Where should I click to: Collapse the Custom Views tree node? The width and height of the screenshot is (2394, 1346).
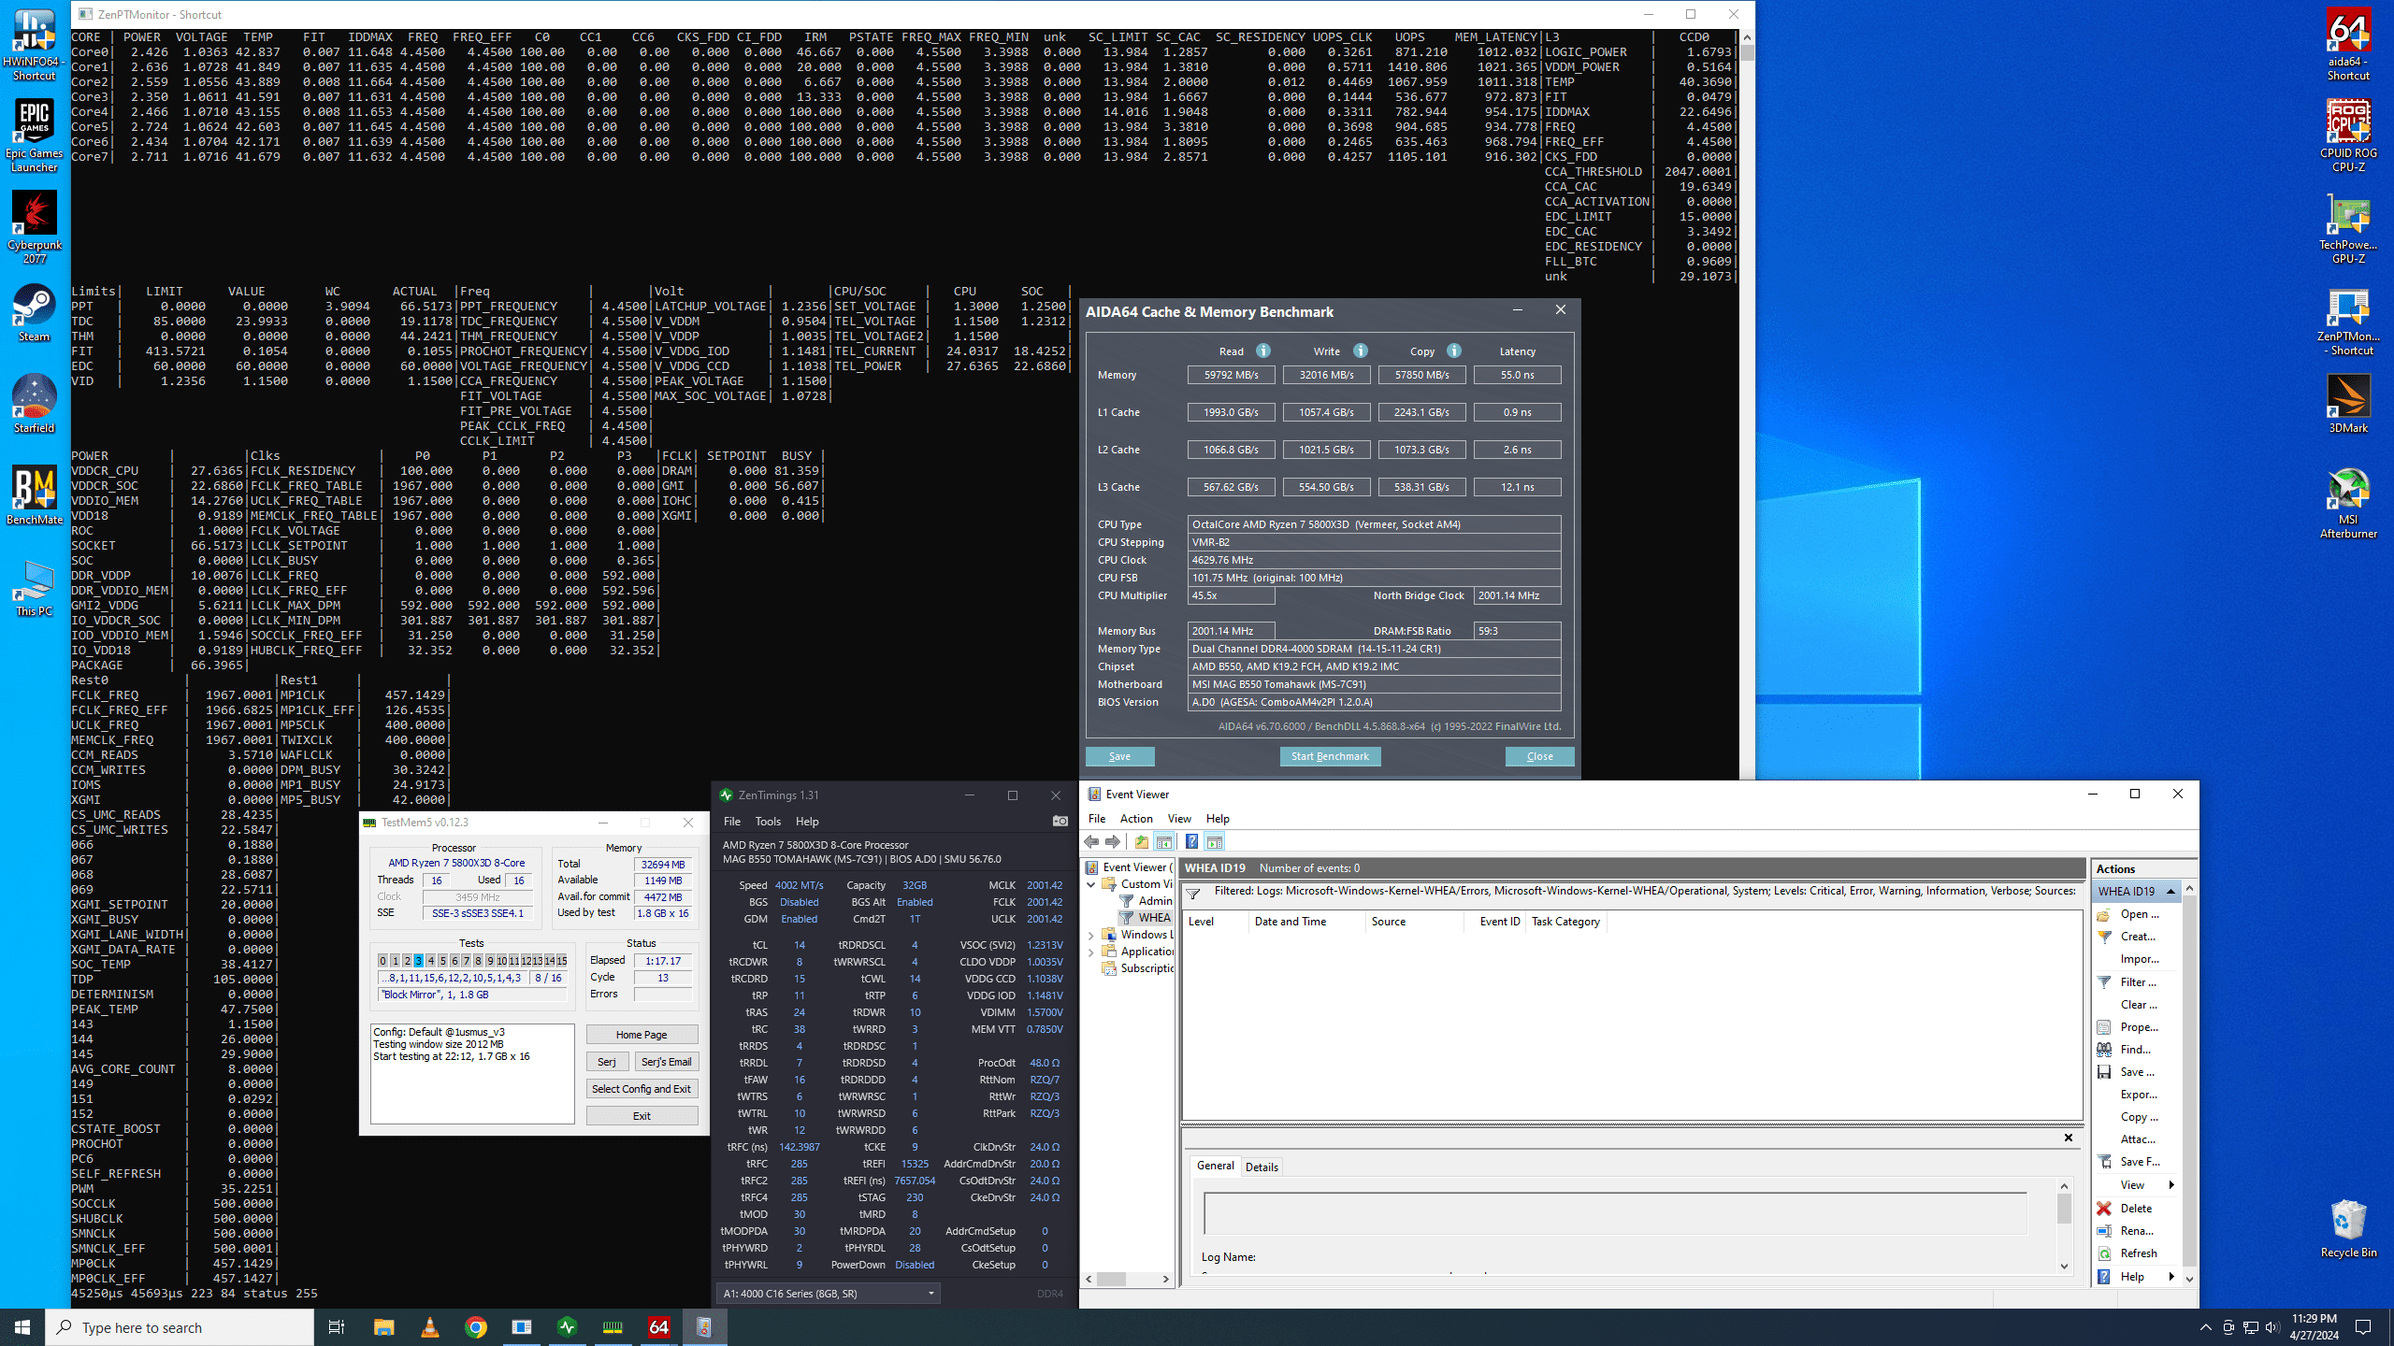click(1091, 884)
